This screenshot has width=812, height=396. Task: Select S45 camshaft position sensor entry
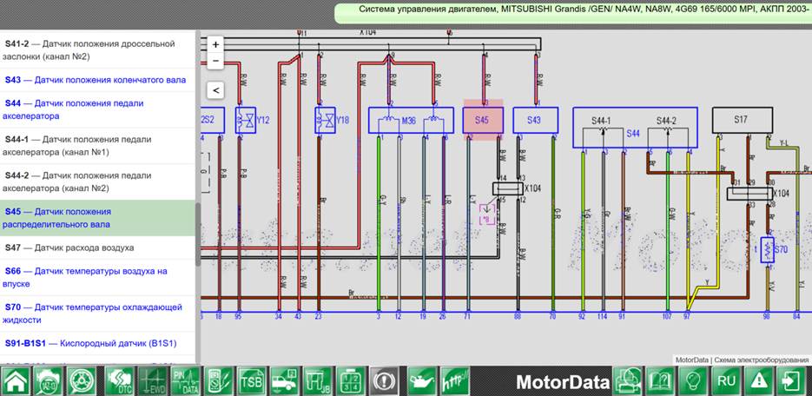point(97,218)
